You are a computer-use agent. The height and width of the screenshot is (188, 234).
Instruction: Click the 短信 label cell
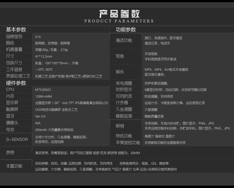120,56
